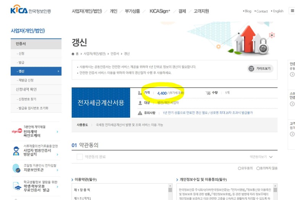Select 발급 in the left sidebar

pos(36,62)
